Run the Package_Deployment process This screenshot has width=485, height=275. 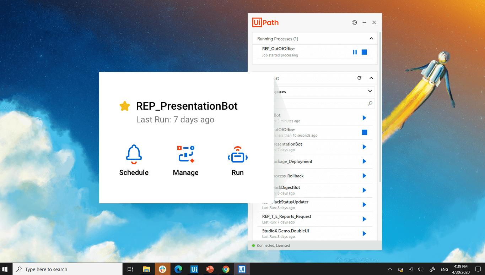coord(364,161)
